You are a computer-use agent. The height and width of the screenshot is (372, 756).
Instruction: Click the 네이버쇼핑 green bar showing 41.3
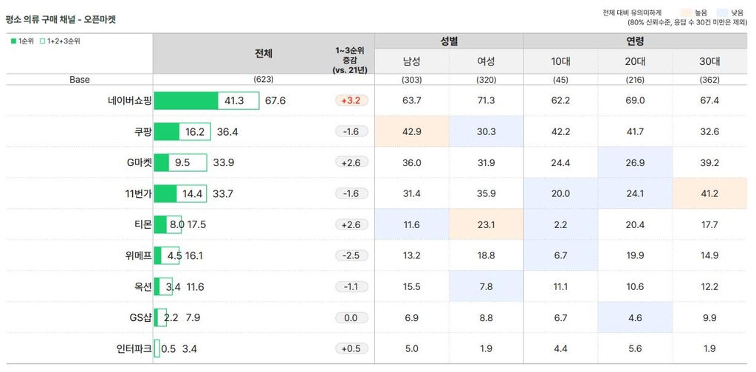point(186,100)
